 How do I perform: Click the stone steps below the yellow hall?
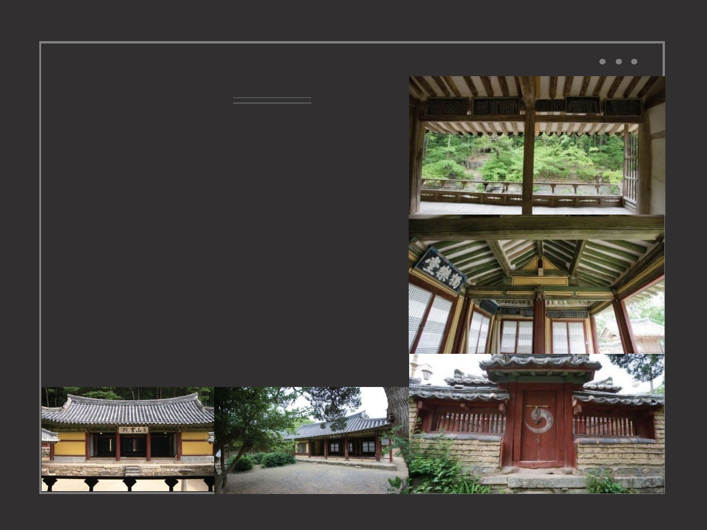click(x=133, y=470)
